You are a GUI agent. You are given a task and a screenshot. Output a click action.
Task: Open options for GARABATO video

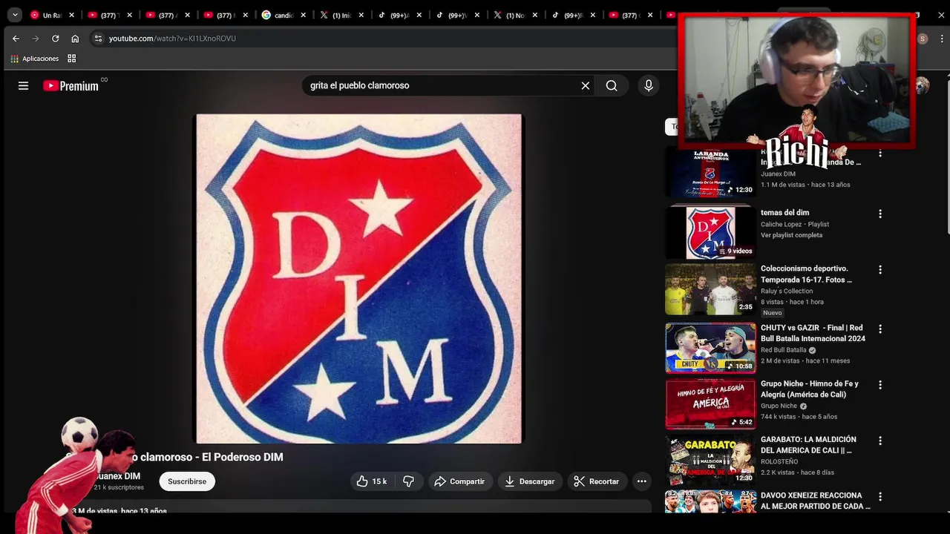pyautogui.click(x=880, y=441)
